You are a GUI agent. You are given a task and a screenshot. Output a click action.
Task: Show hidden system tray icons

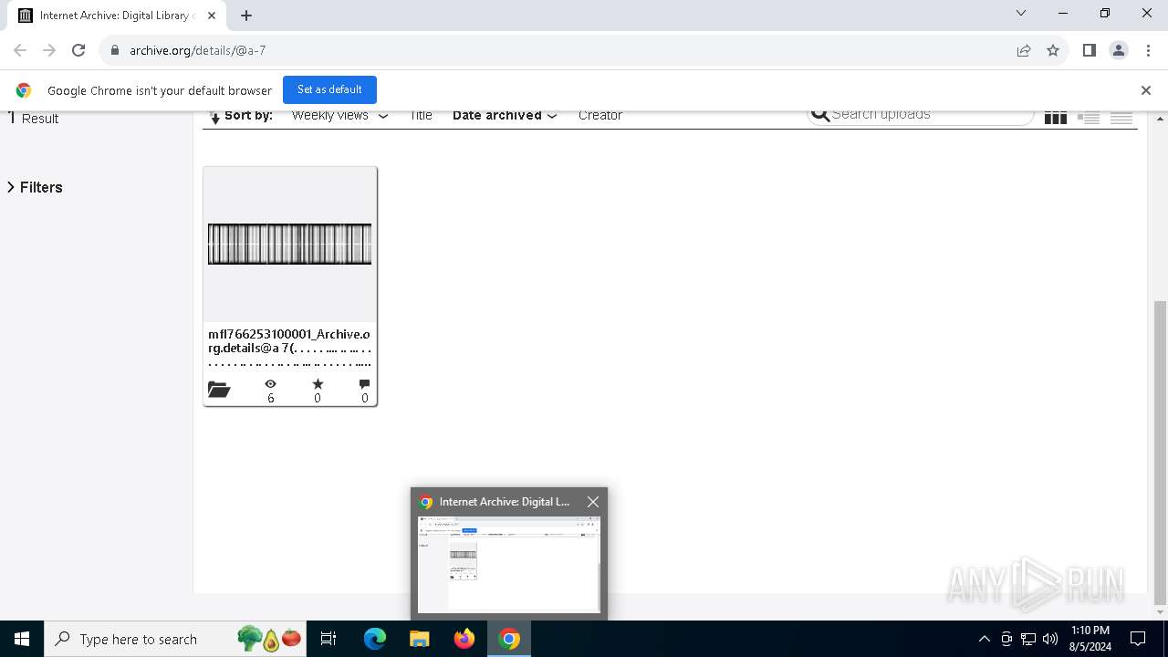[984, 639]
